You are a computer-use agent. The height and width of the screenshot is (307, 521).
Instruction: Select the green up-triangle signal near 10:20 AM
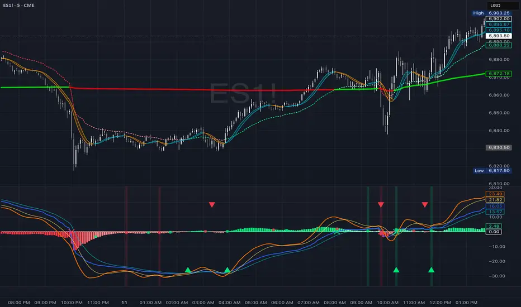396,270
